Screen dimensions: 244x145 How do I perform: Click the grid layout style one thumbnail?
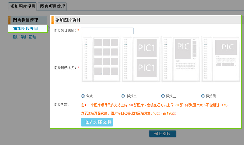pyautogui.click(x=102, y=59)
